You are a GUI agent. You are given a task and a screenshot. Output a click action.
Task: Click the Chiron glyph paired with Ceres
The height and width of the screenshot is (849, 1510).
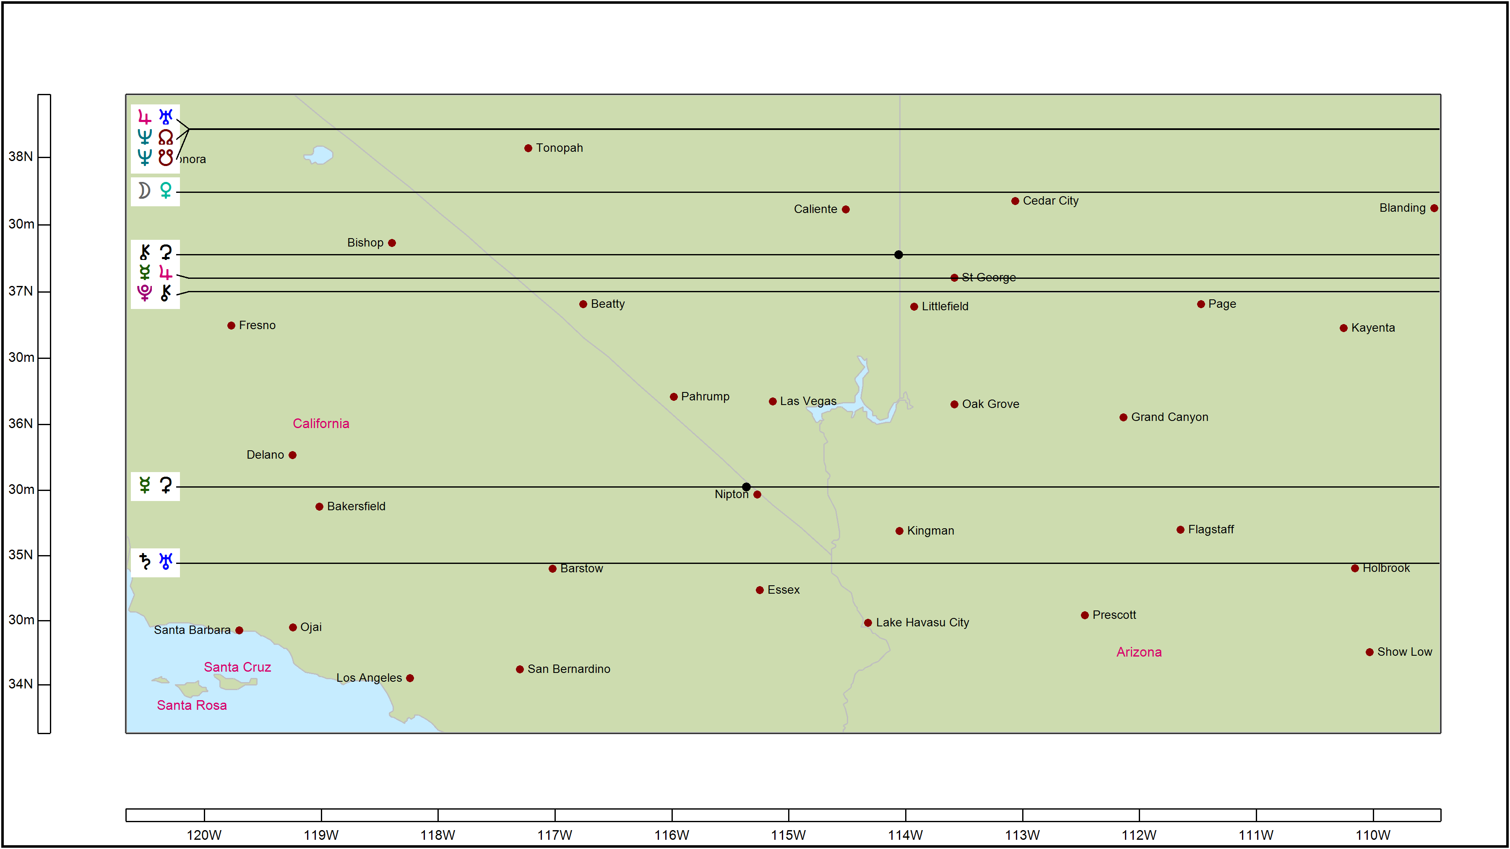[x=144, y=252]
